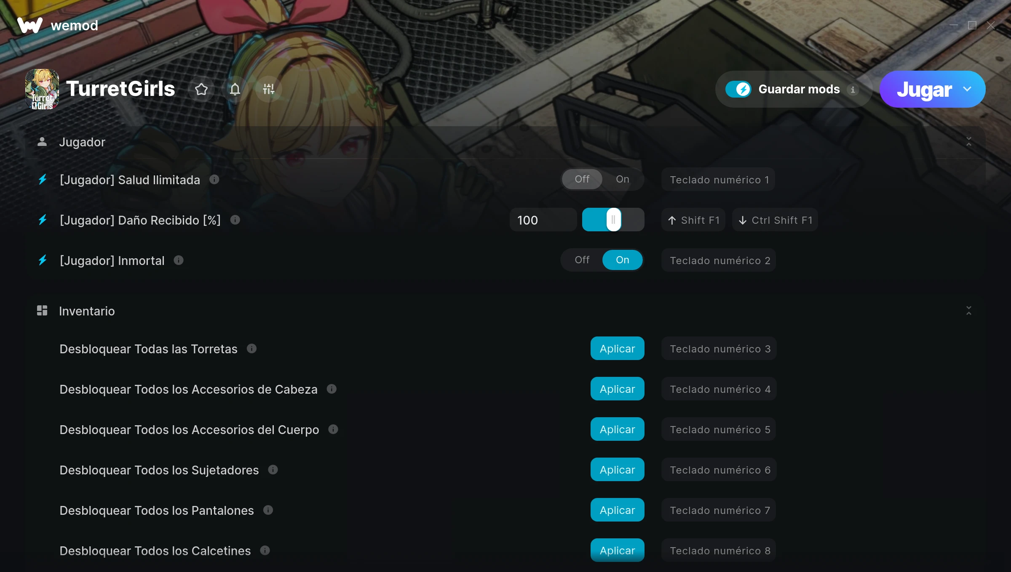The image size is (1011, 572).
Task: Show info for Salud Ilimitada
Action: pyautogui.click(x=214, y=180)
